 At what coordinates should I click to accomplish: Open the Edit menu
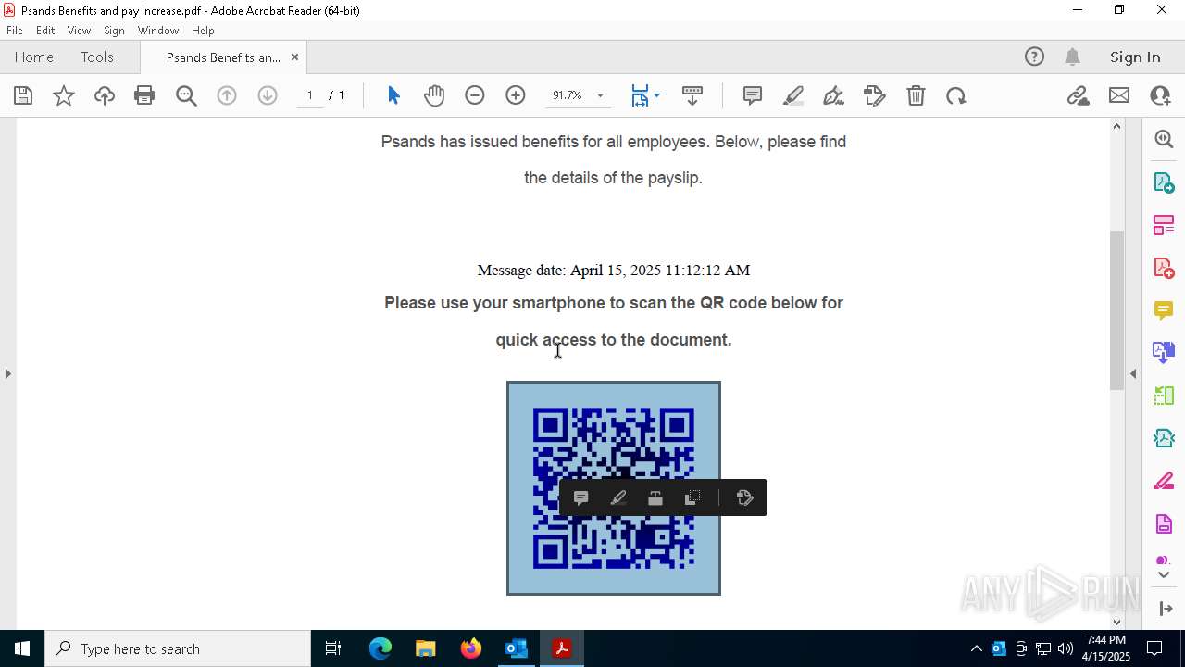45,31
